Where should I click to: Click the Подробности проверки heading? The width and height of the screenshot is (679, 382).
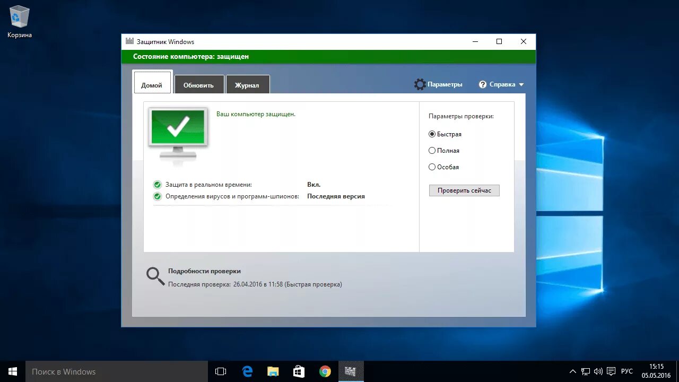(x=204, y=271)
